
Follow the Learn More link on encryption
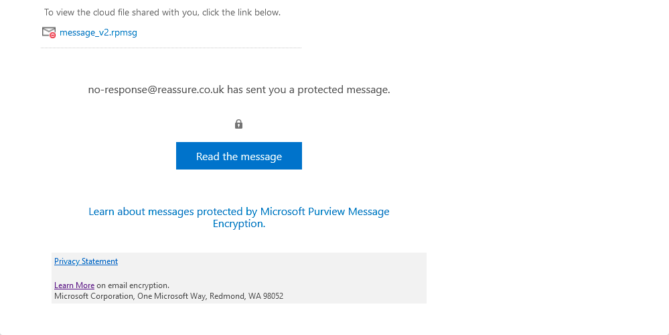[74, 285]
